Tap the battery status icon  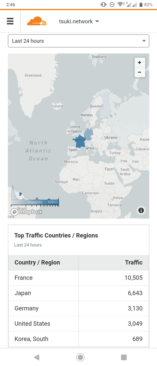click(x=141, y=4)
